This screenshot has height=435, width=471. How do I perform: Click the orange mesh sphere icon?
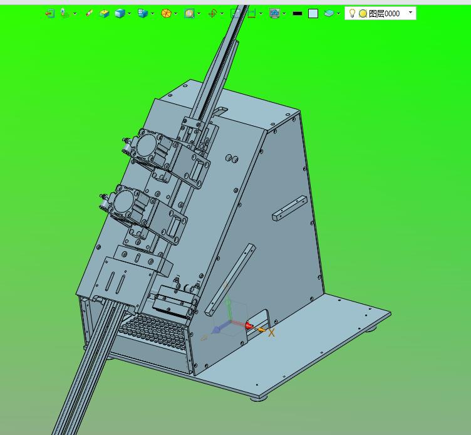pyautogui.click(x=166, y=14)
